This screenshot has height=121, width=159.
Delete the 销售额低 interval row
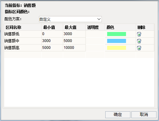click(x=139, y=34)
